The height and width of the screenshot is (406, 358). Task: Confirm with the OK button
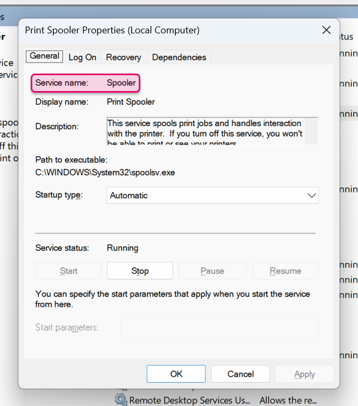176,374
